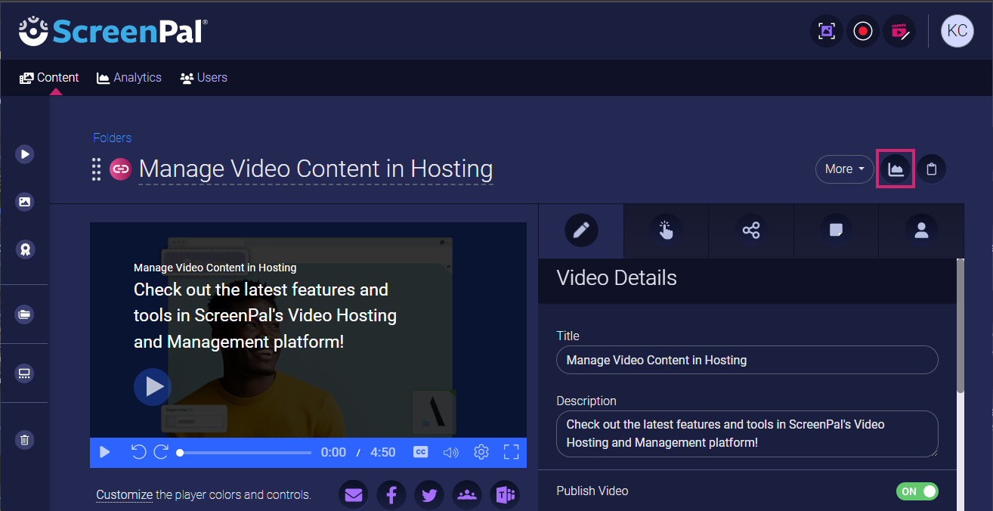Open the trash from left sidebar
This screenshot has width=993, height=511.
[25, 440]
